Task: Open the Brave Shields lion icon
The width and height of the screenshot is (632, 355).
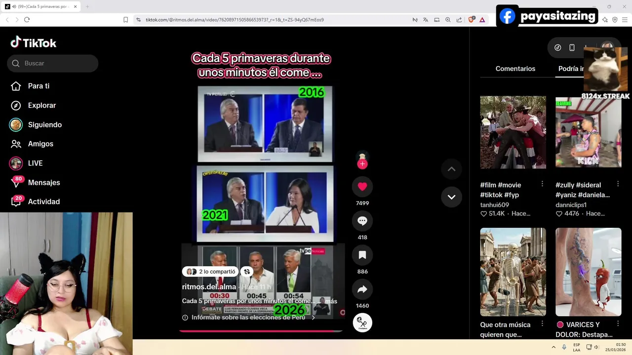Action: (x=471, y=20)
